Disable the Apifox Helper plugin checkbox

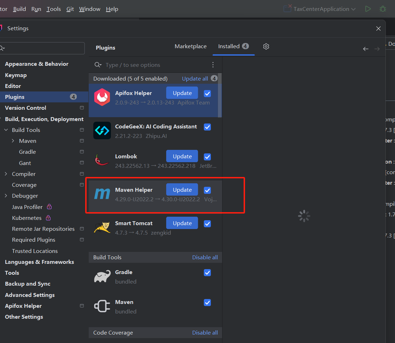coord(207,94)
